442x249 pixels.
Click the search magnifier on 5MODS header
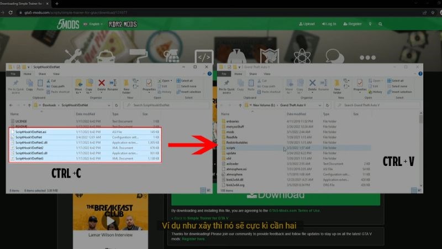[380, 24]
